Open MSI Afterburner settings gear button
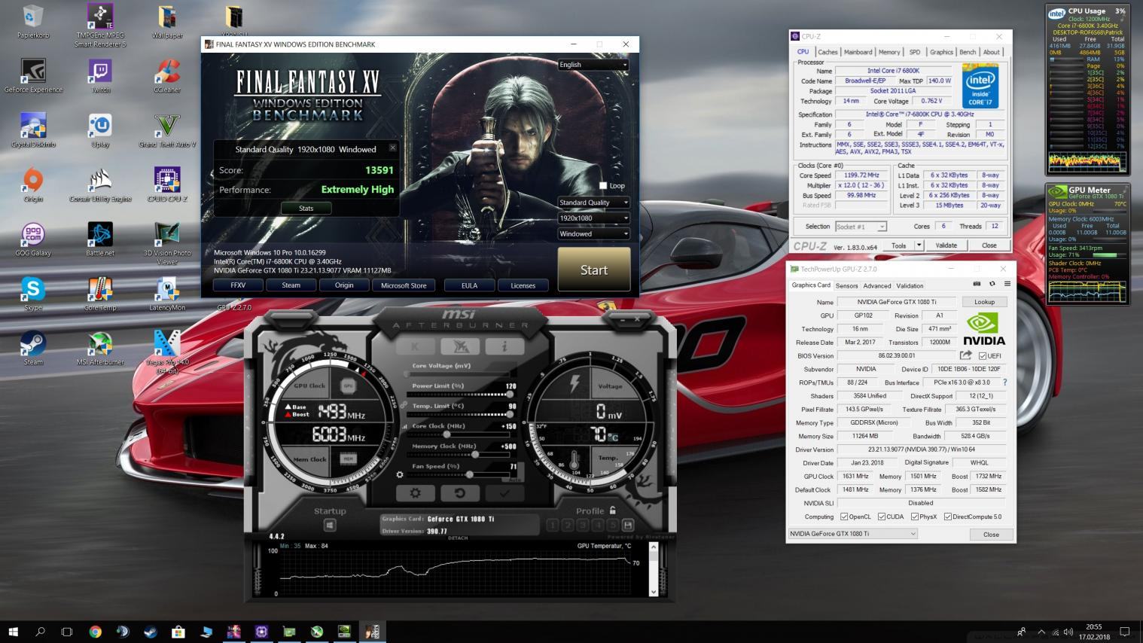 415,493
